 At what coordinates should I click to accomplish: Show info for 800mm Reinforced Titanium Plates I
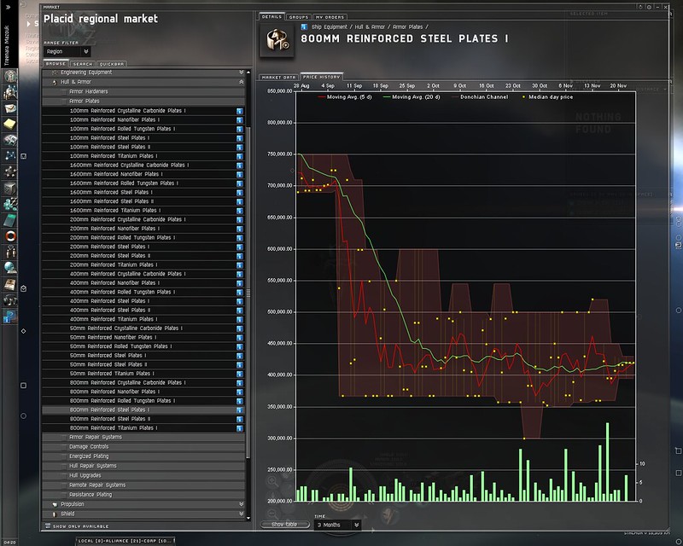pos(240,428)
